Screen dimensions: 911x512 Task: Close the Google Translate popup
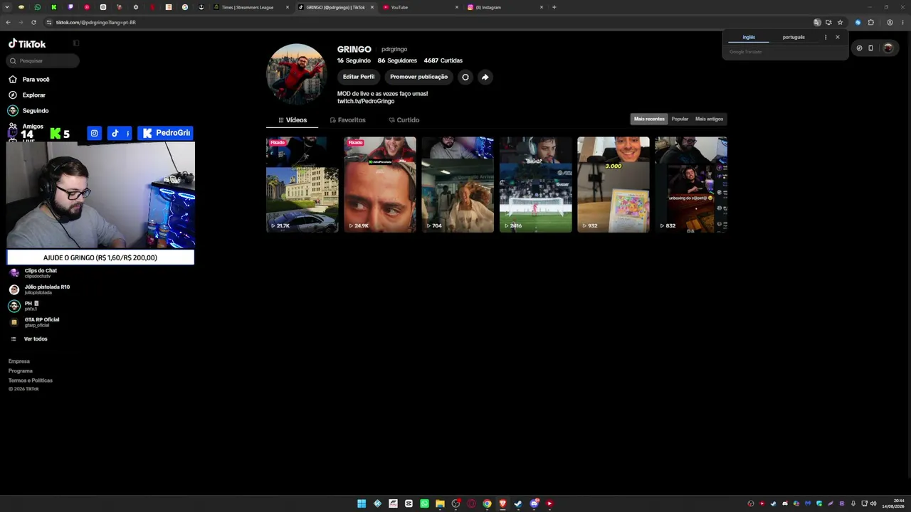click(838, 37)
